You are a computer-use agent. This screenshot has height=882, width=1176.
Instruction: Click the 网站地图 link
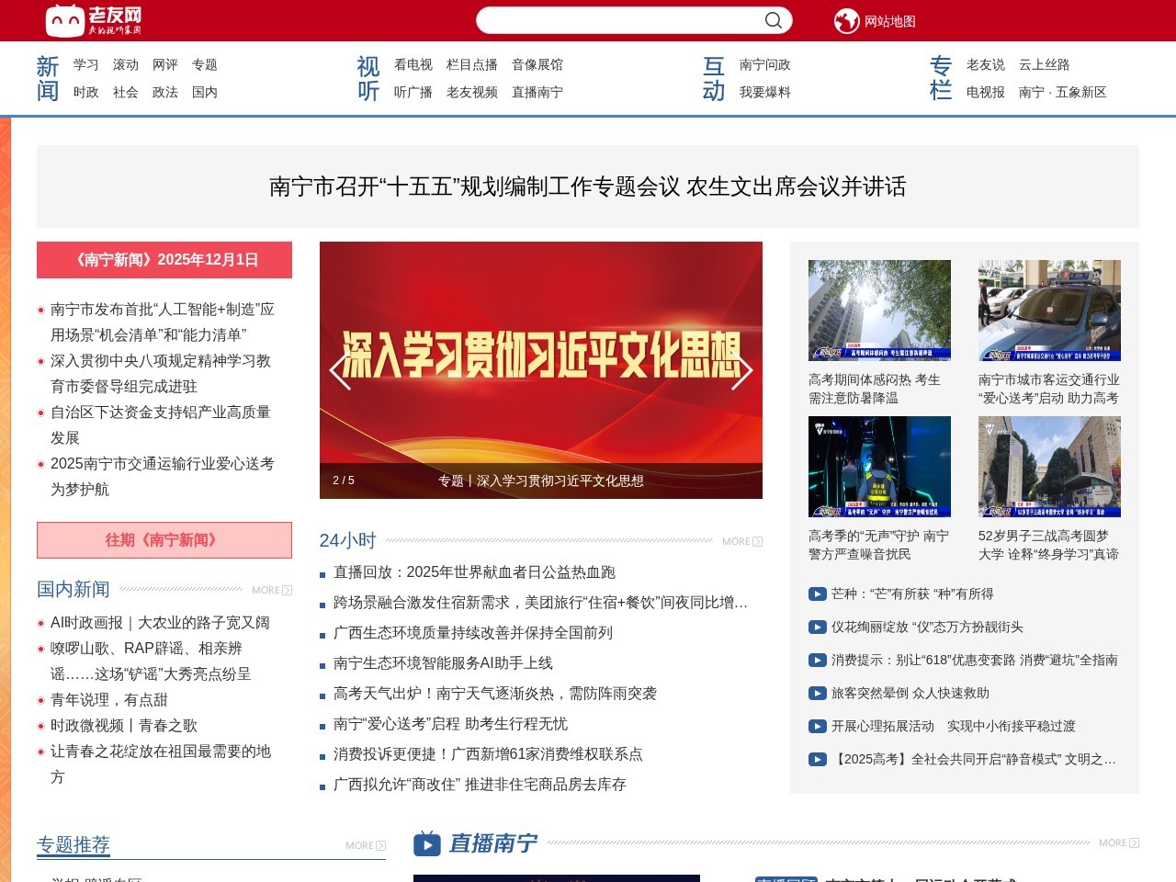pos(891,19)
